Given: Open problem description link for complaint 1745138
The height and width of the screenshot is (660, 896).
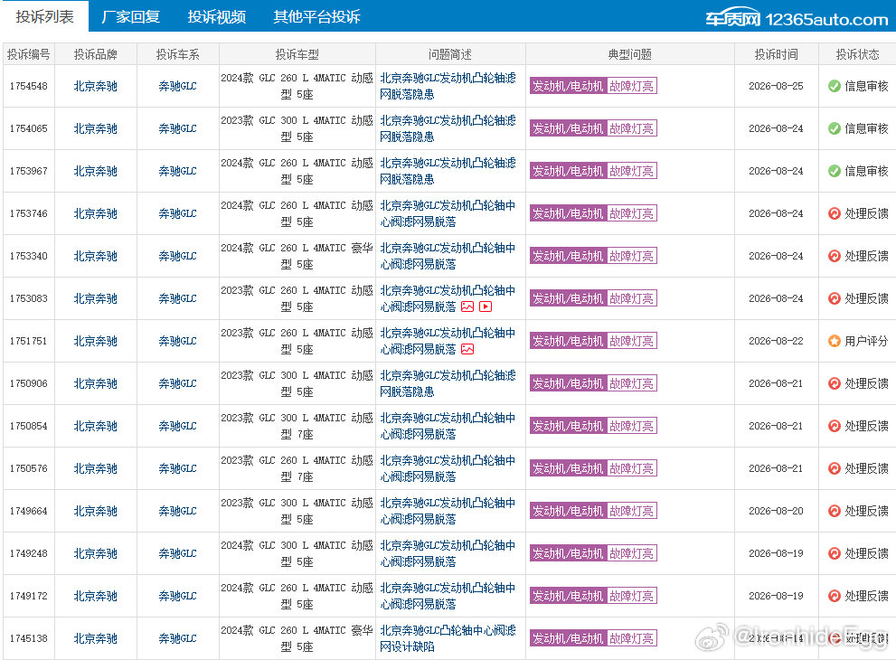Looking at the screenshot, I should (448, 638).
